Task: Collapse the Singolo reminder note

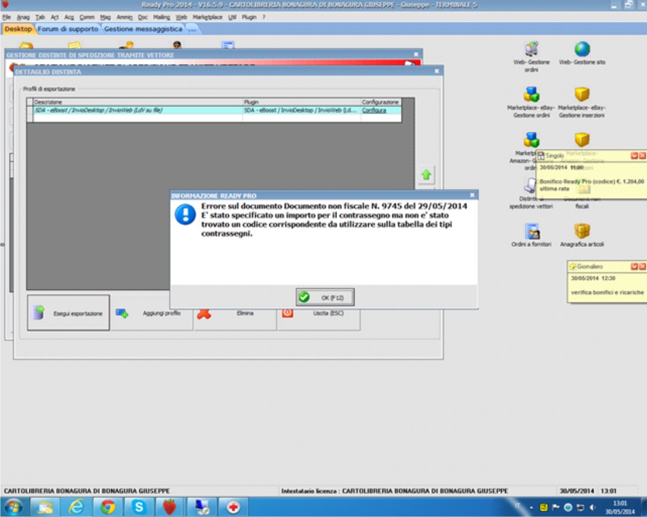Action: coord(634,155)
